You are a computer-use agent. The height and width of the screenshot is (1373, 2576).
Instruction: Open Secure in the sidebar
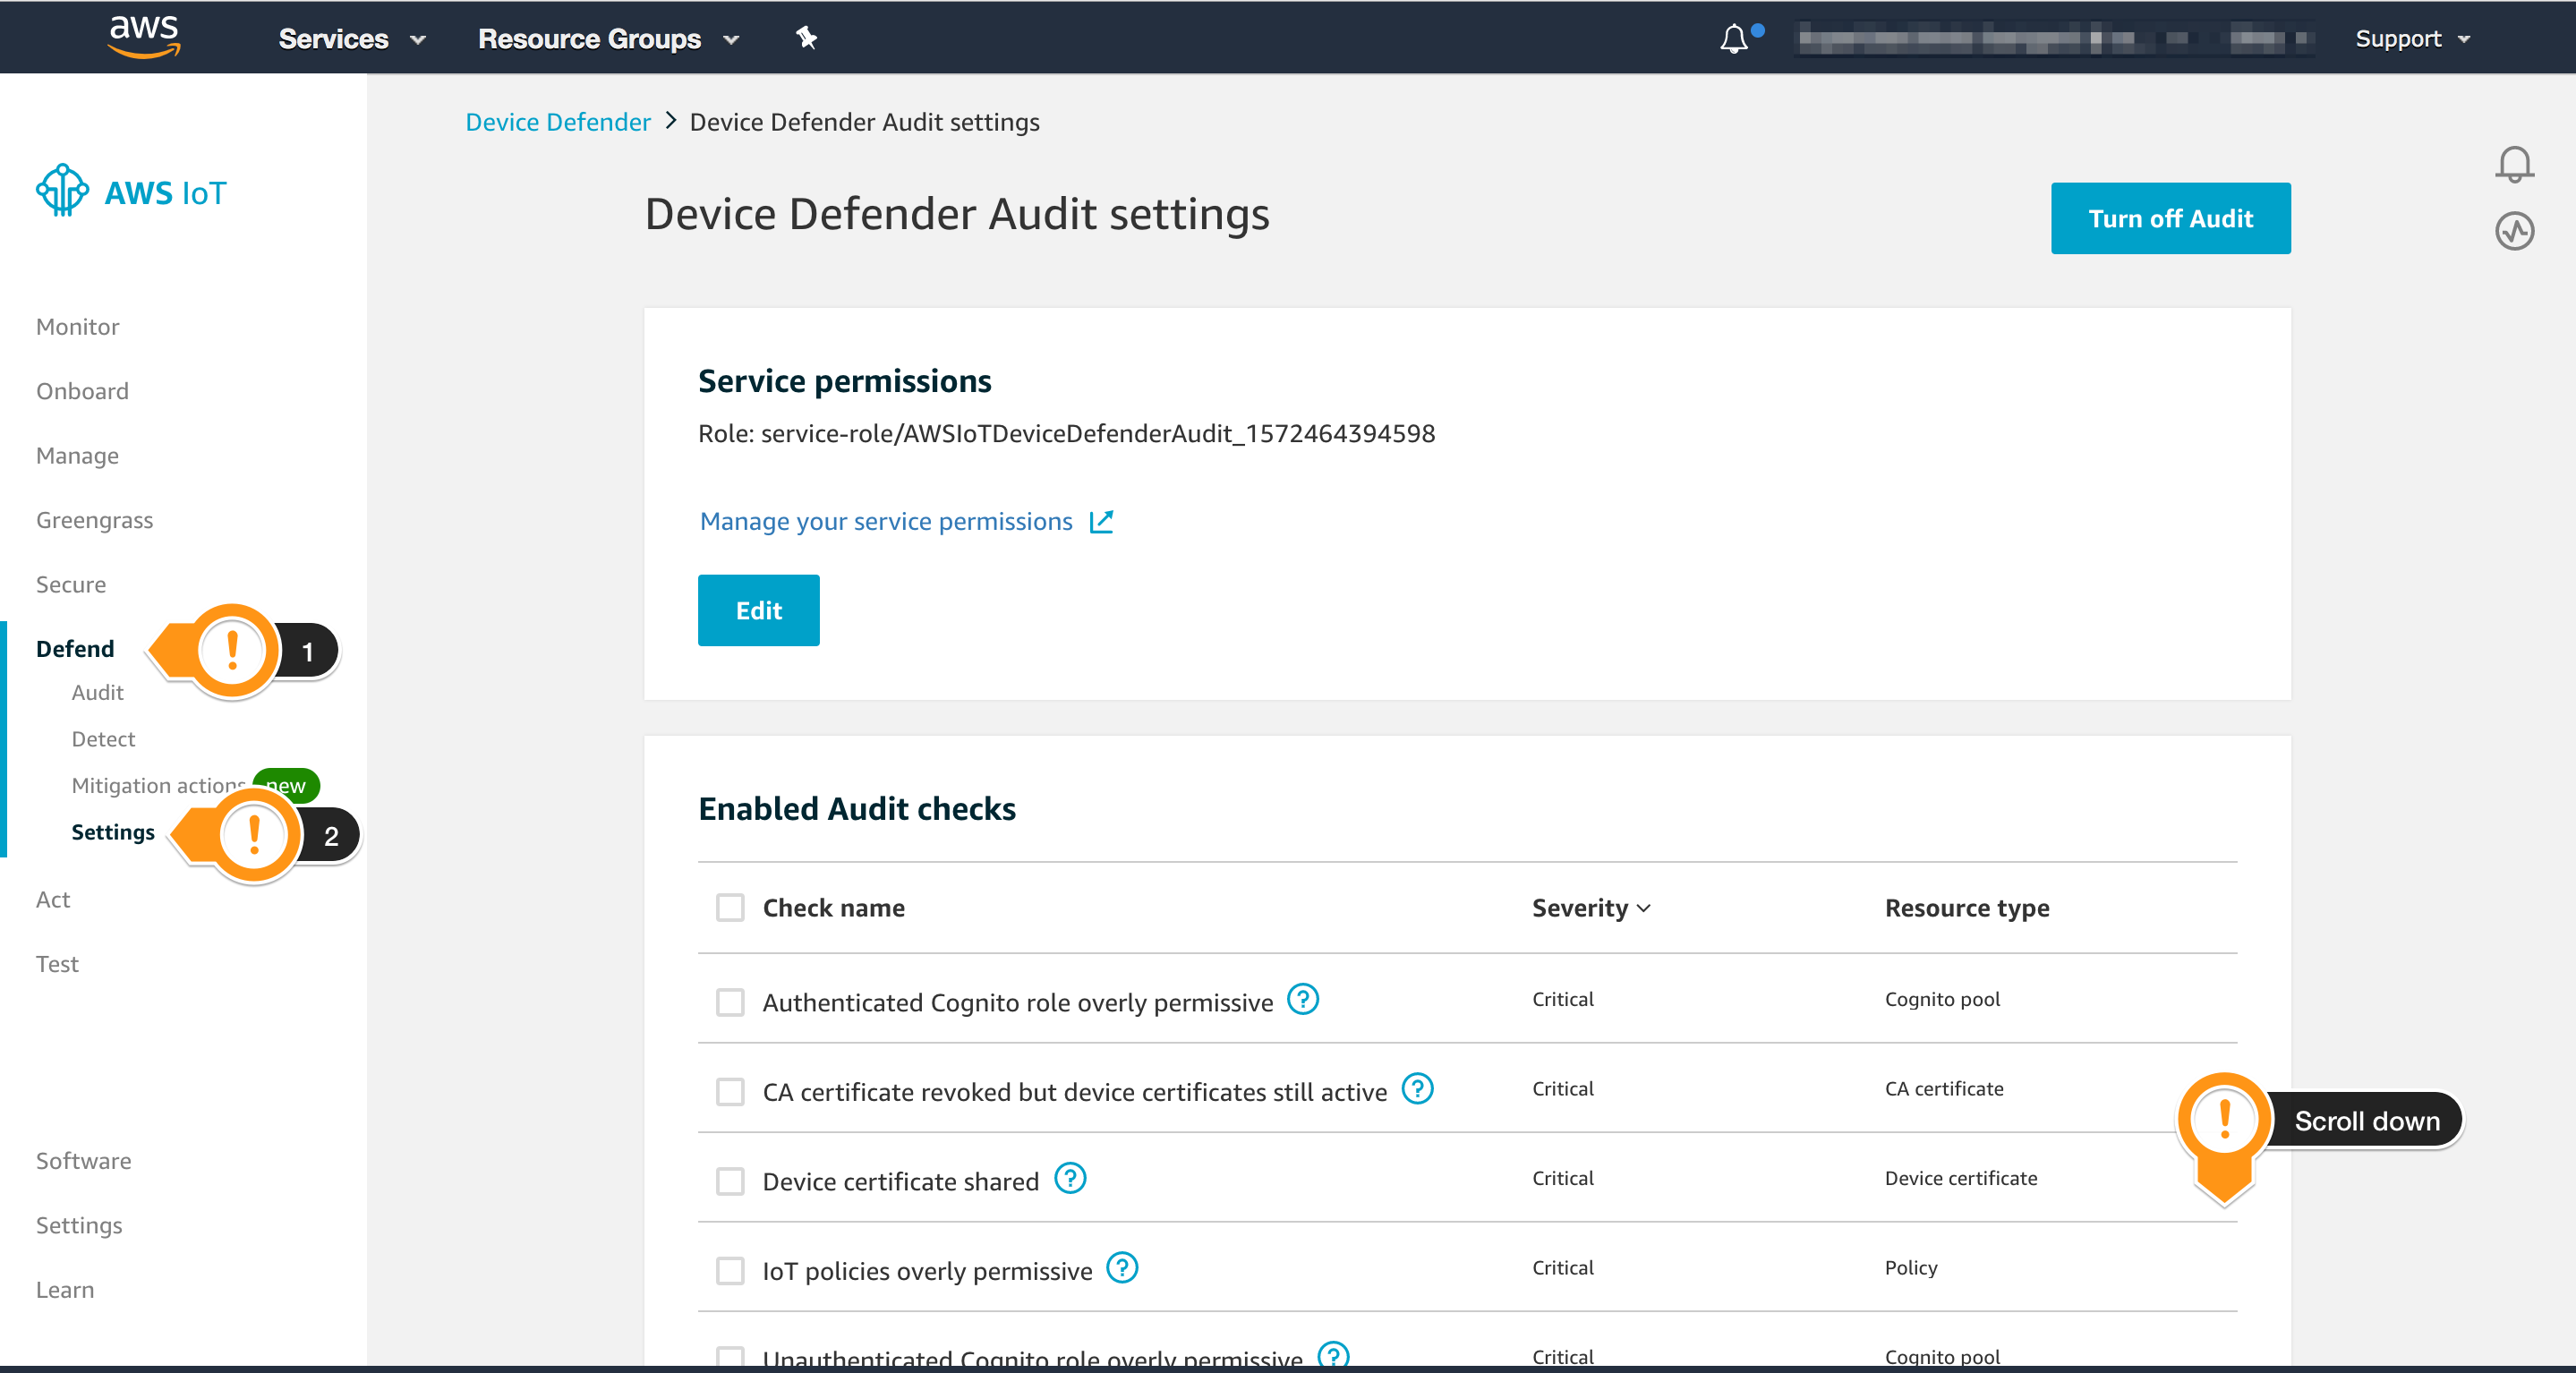coord(71,584)
